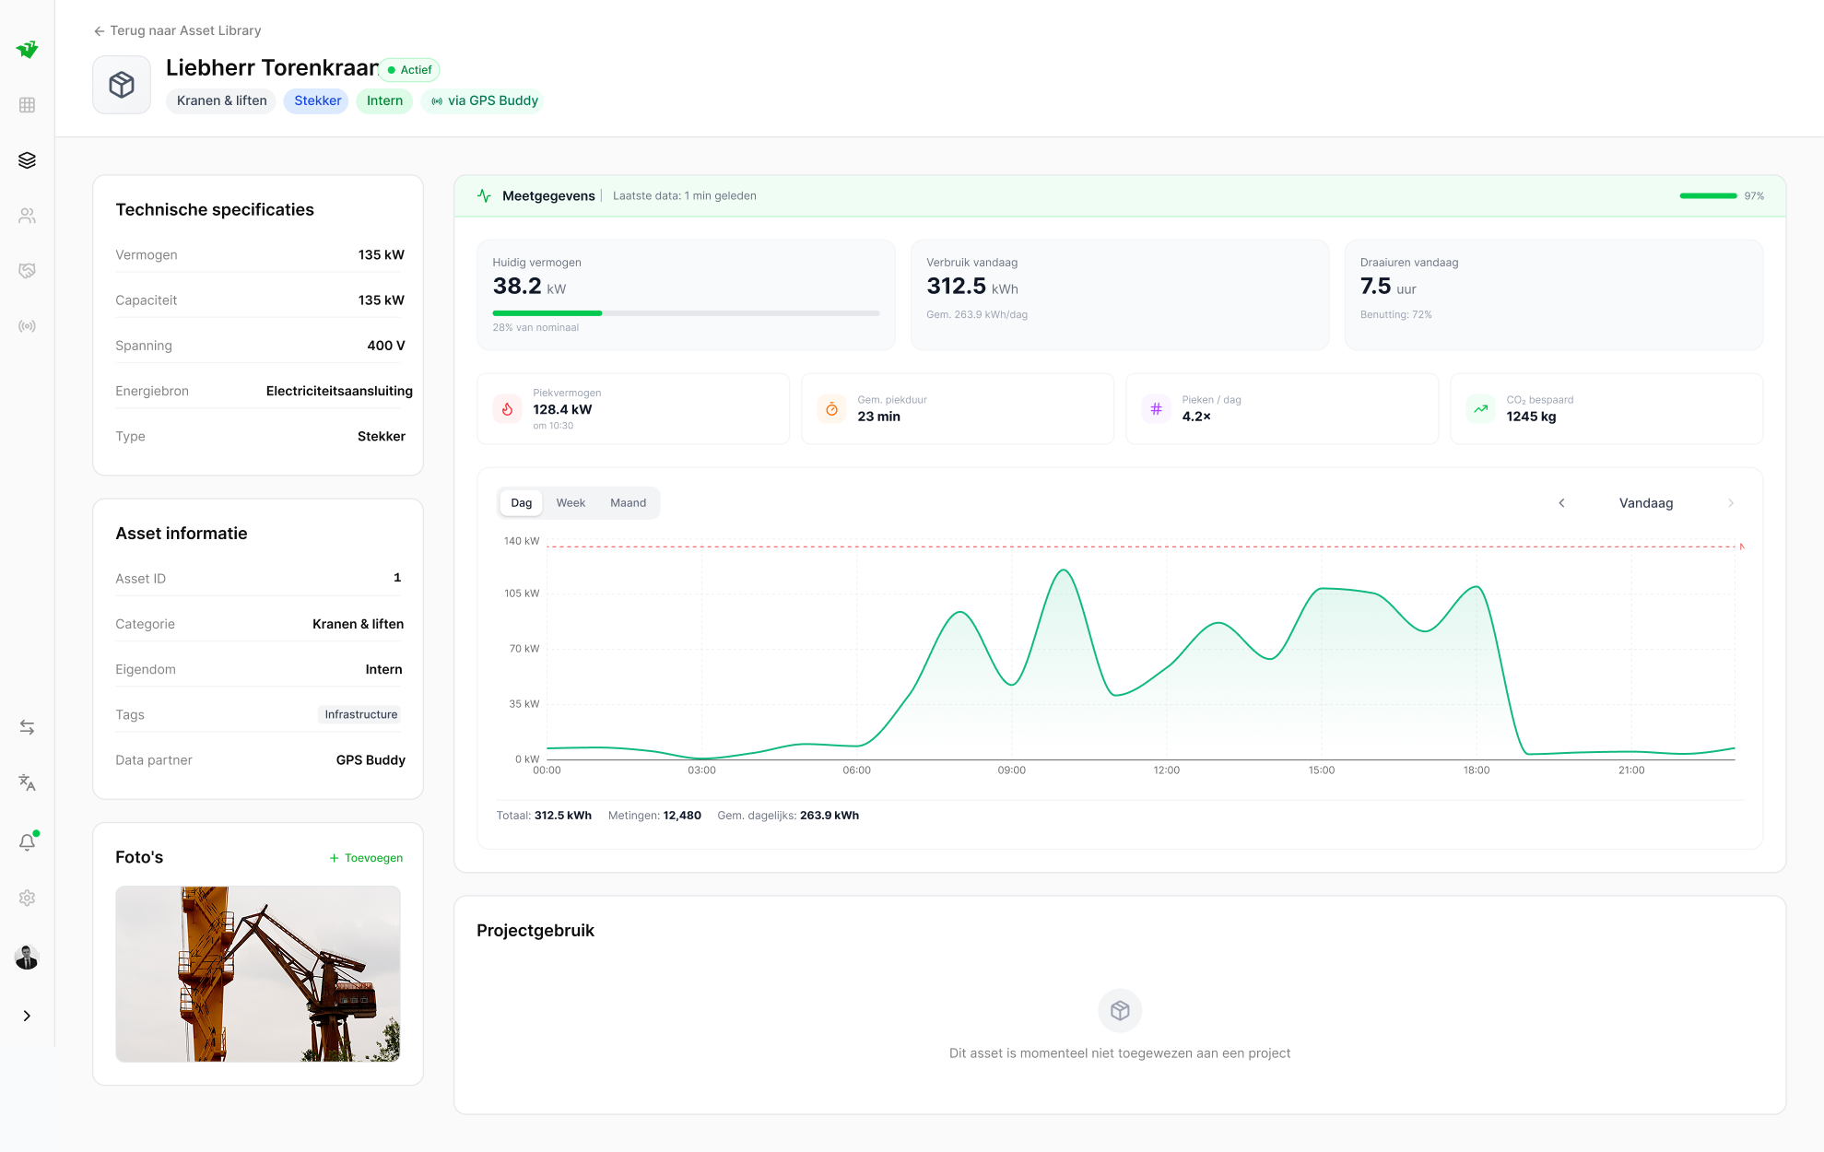Open the grid dashboard sidebar icon
Image resolution: width=1824 pixels, height=1152 pixels.
point(27,105)
